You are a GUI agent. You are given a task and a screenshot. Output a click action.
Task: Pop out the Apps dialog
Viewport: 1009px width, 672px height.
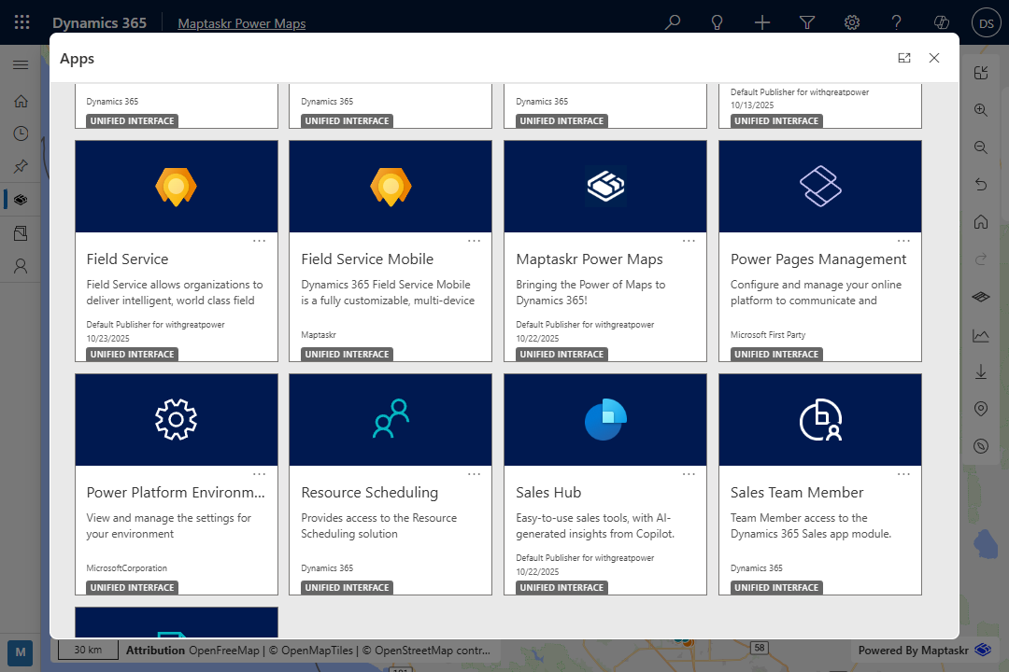[904, 58]
